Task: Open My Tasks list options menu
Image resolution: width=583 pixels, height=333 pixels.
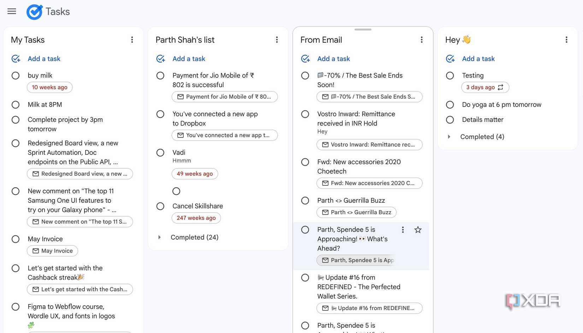Action: [x=132, y=40]
